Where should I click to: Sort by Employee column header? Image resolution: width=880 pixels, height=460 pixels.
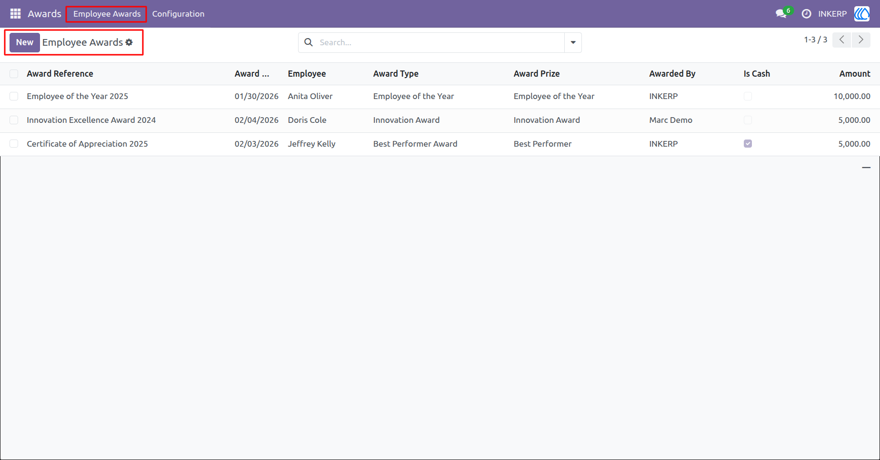[307, 74]
